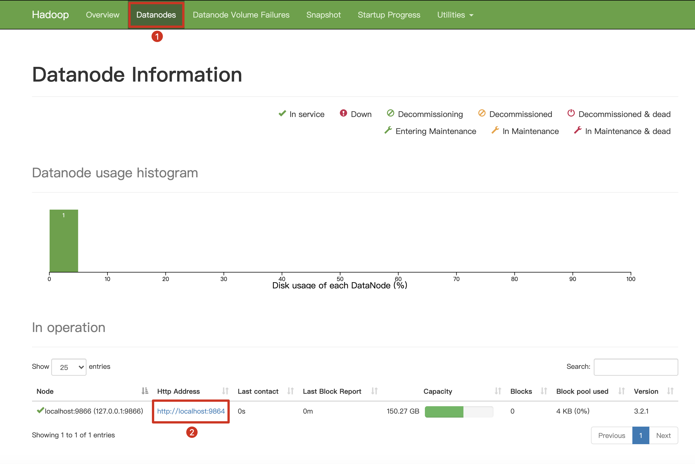The height and width of the screenshot is (464, 695).
Task: Open the Overview tab
Action: click(102, 15)
